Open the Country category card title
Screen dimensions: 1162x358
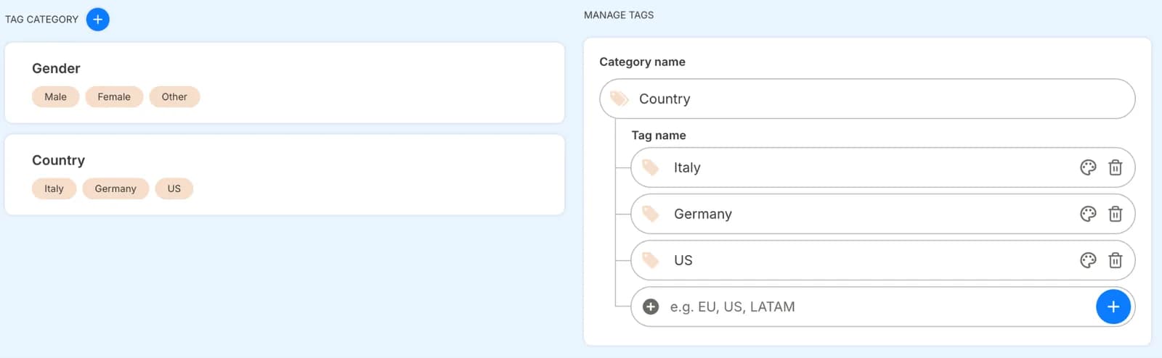(58, 160)
